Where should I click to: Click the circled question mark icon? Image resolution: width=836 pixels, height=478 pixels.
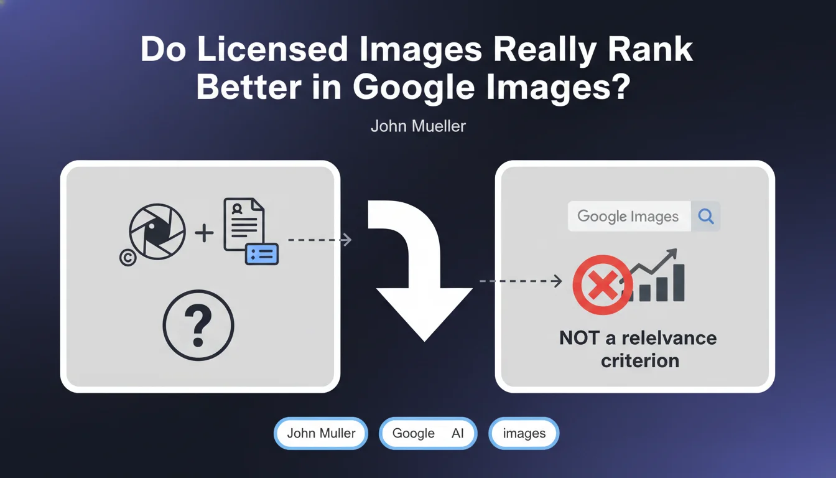[x=198, y=325]
